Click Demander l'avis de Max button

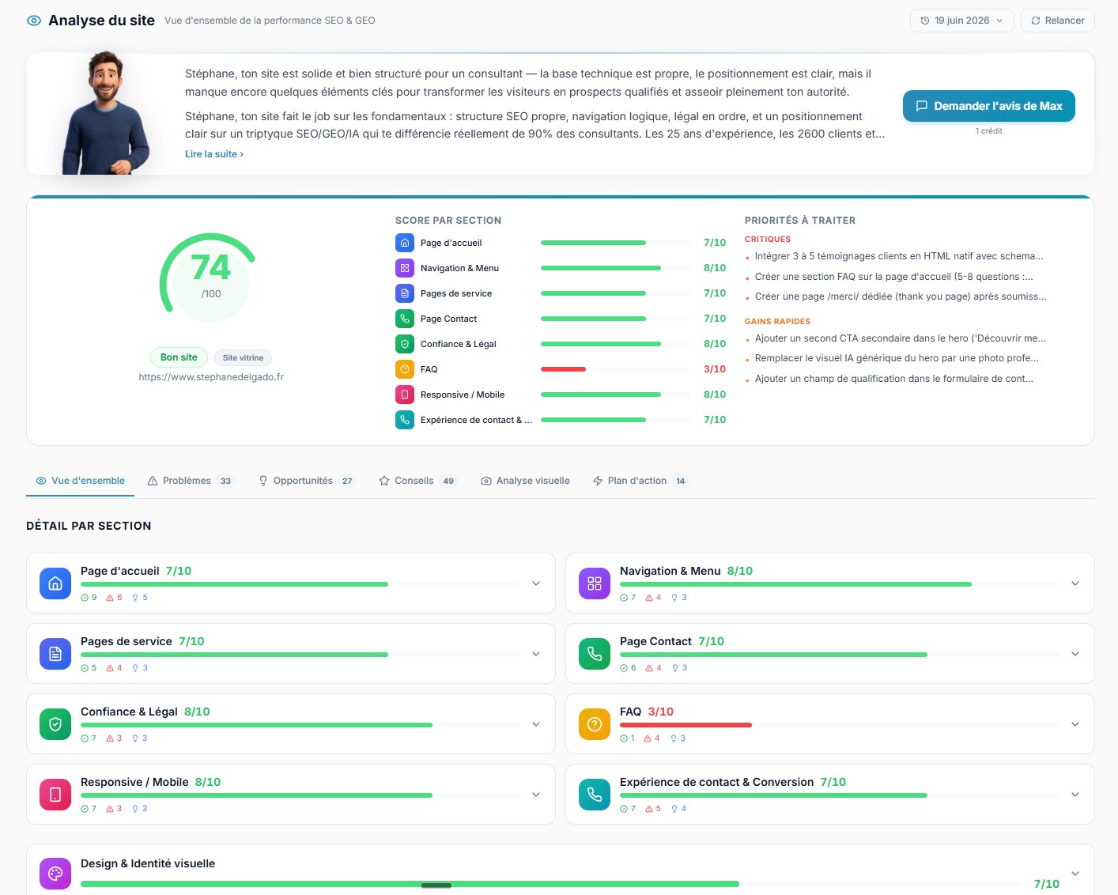(x=989, y=106)
